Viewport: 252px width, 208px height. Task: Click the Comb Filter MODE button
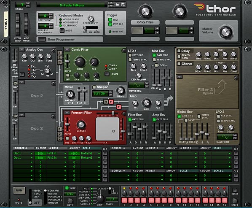point(107,74)
